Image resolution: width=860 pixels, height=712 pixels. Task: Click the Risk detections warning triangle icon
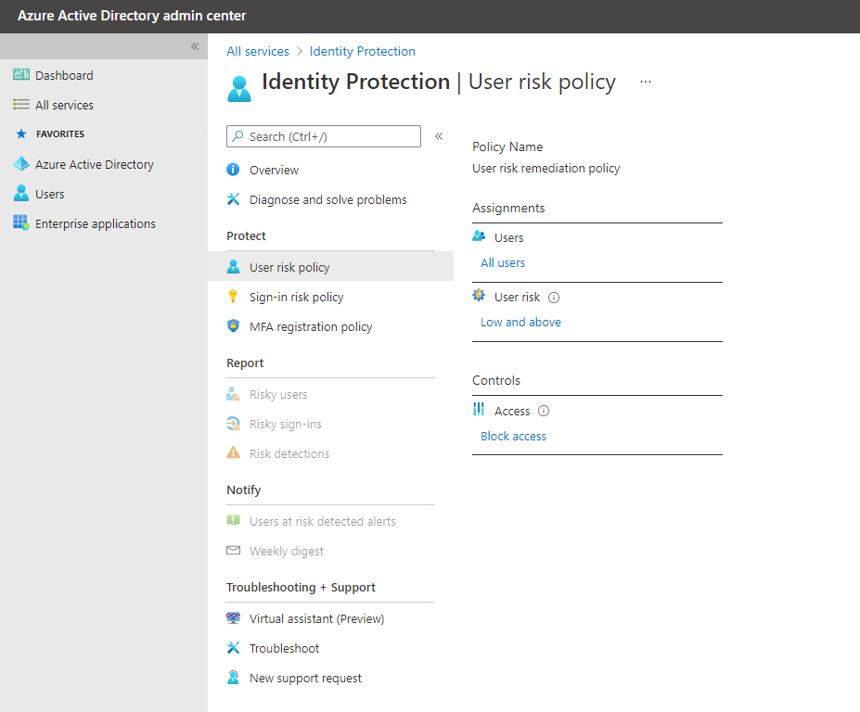(x=233, y=452)
